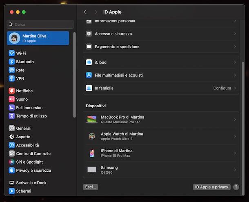249x202 pixels.
Task: Select Wi-Fi label in sidebar
Action: click(x=21, y=53)
